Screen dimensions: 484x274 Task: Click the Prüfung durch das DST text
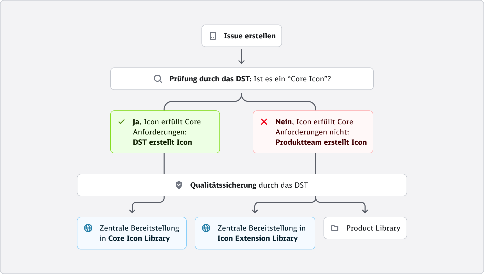click(210, 79)
